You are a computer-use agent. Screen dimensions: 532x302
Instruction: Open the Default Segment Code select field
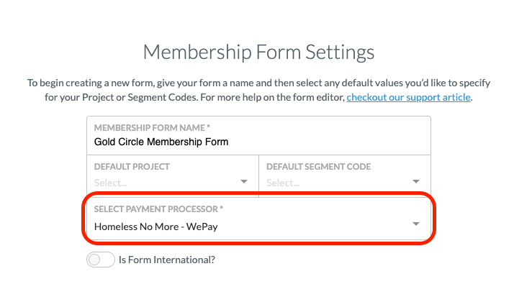(345, 176)
